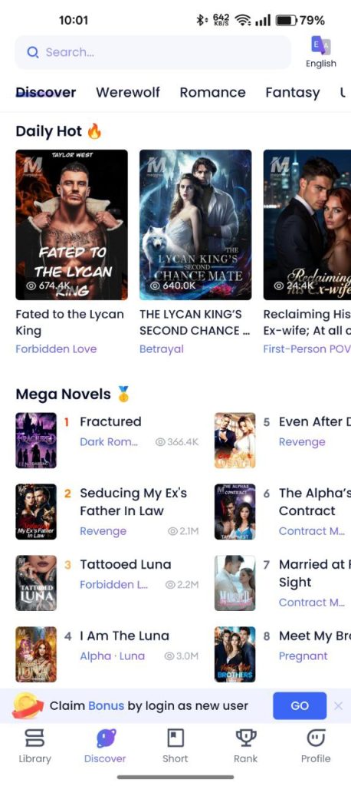Switch to the Romance category tab
Image resolution: width=351 pixels, height=786 pixels.
pyautogui.click(x=212, y=92)
